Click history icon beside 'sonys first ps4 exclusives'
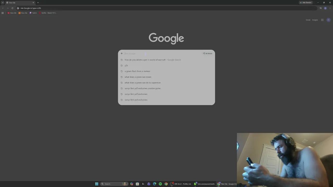 pos(121,100)
